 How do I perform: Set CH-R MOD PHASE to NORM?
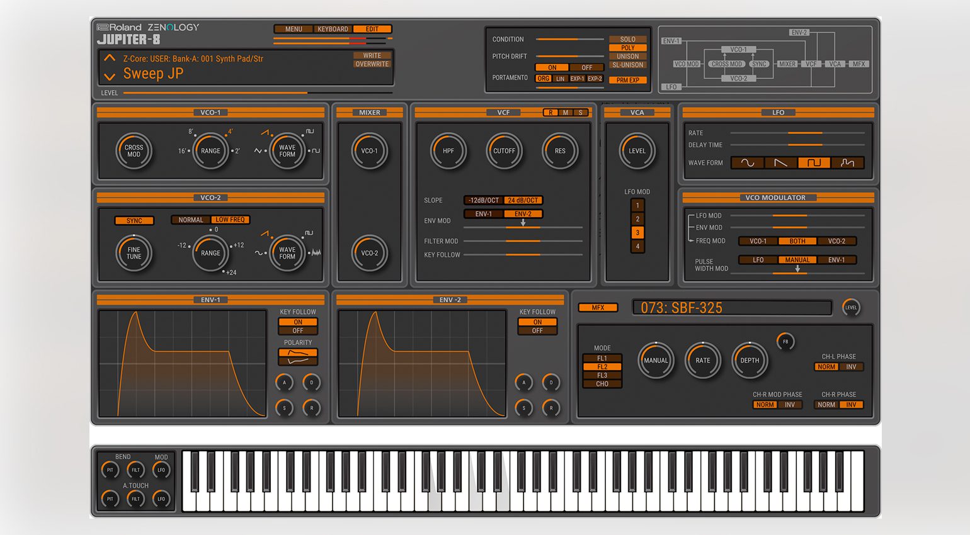coord(765,405)
